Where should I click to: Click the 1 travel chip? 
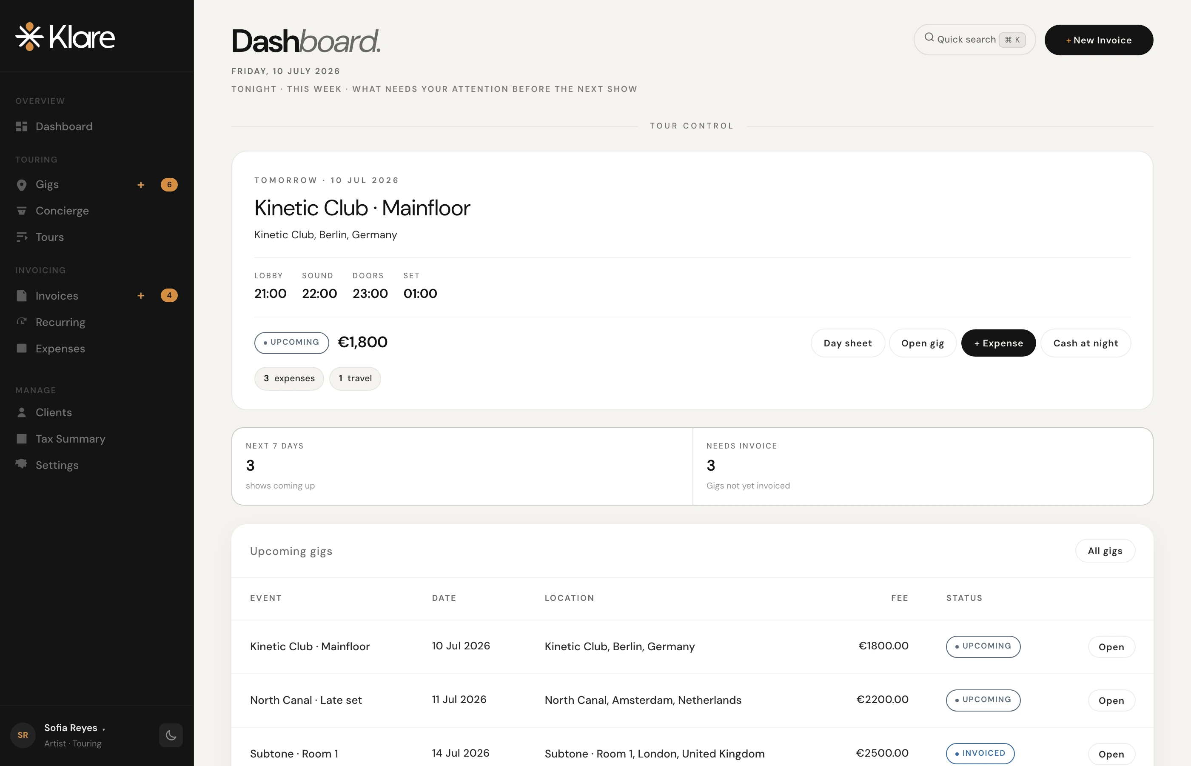[x=355, y=378]
